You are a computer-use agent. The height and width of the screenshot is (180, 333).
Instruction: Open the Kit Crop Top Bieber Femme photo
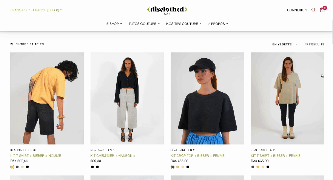[x=207, y=98]
